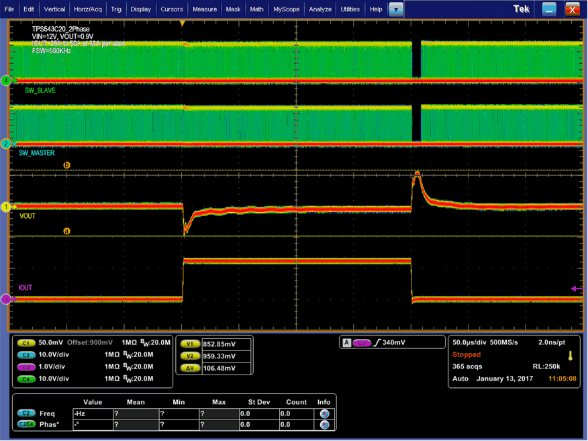Click the V2 cursor readout badge
Screen dimensions: 588x441
pyautogui.click(x=191, y=355)
